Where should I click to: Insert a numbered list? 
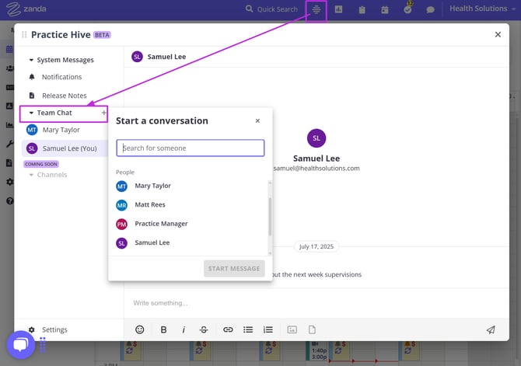coord(268,329)
